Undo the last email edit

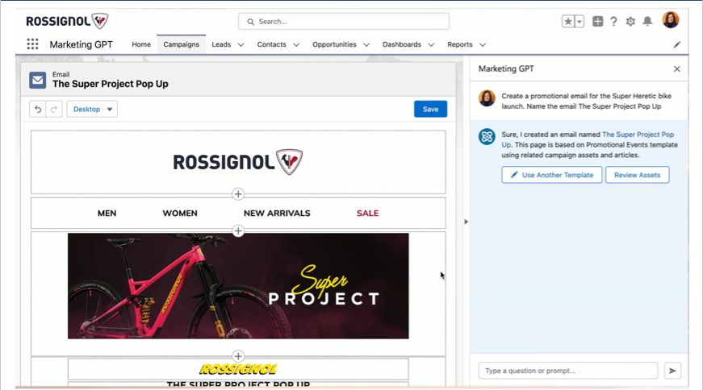click(x=38, y=110)
